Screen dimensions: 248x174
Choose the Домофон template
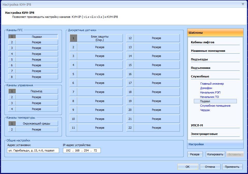206,88
